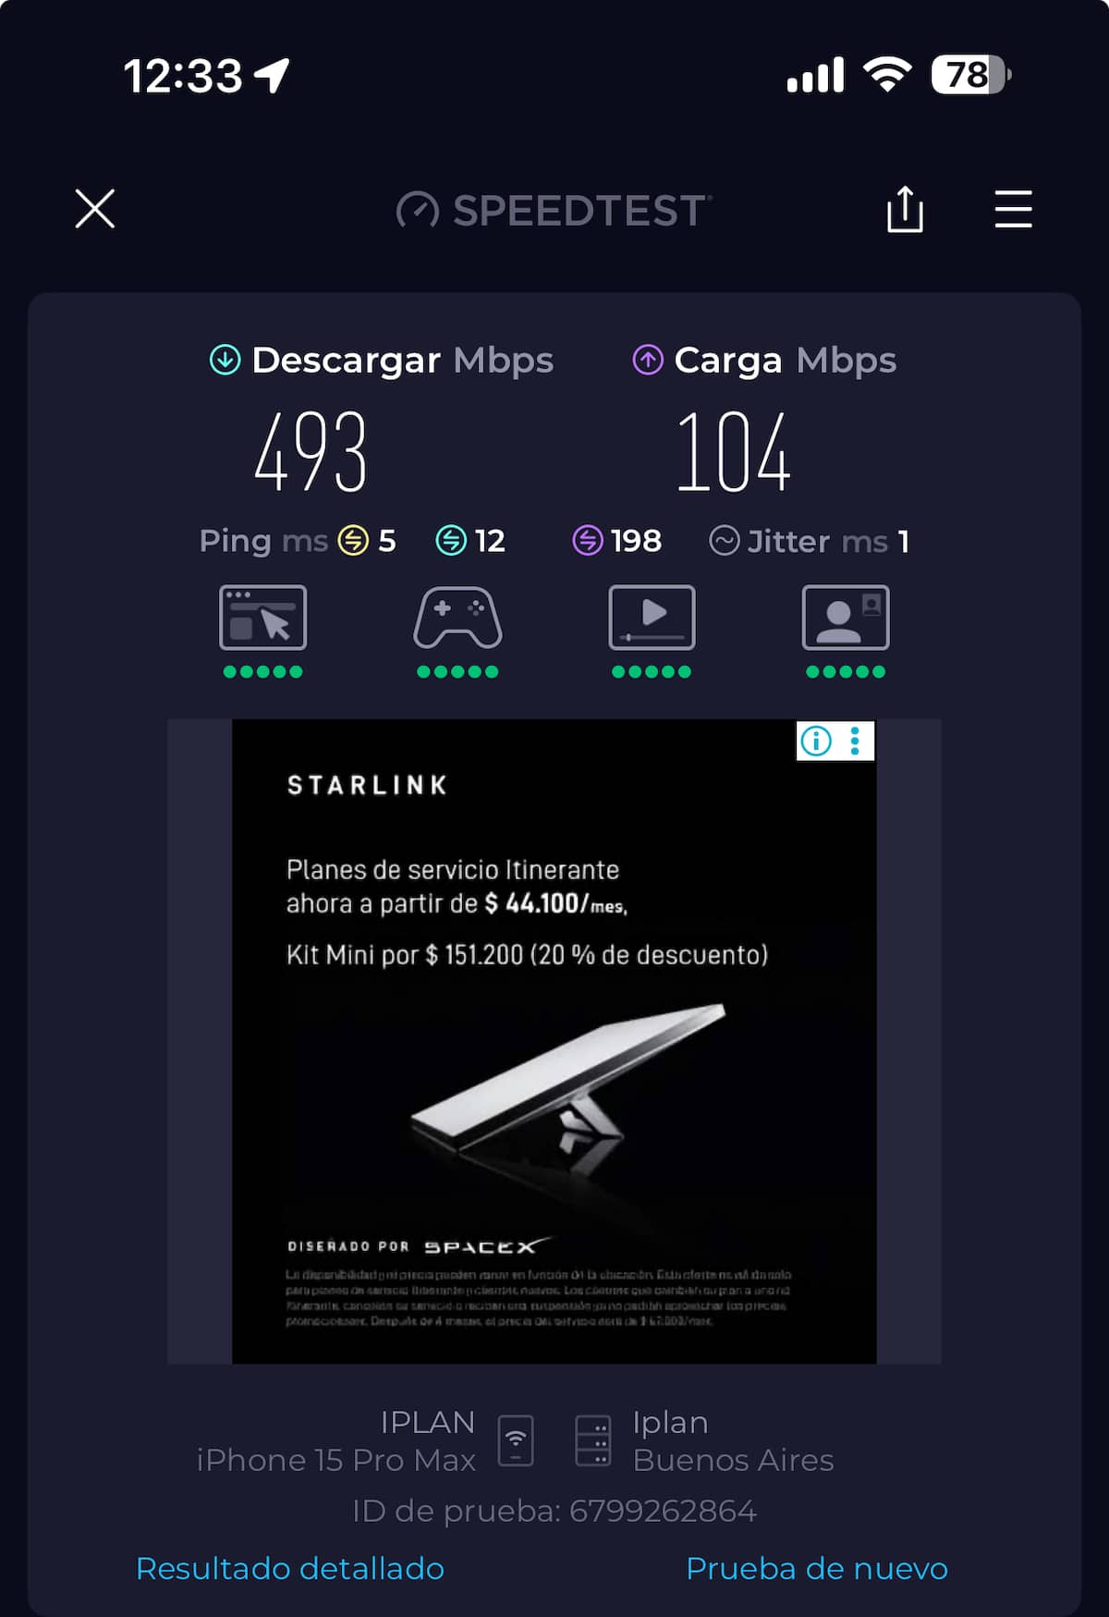Close the Speedtest results screen
The height and width of the screenshot is (1617, 1109).
pyautogui.click(x=94, y=209)
